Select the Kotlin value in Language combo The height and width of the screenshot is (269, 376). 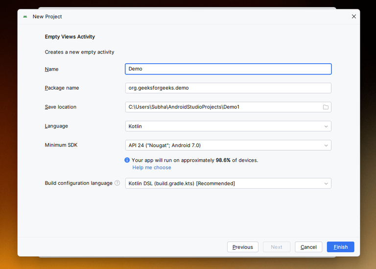point(135,126)
